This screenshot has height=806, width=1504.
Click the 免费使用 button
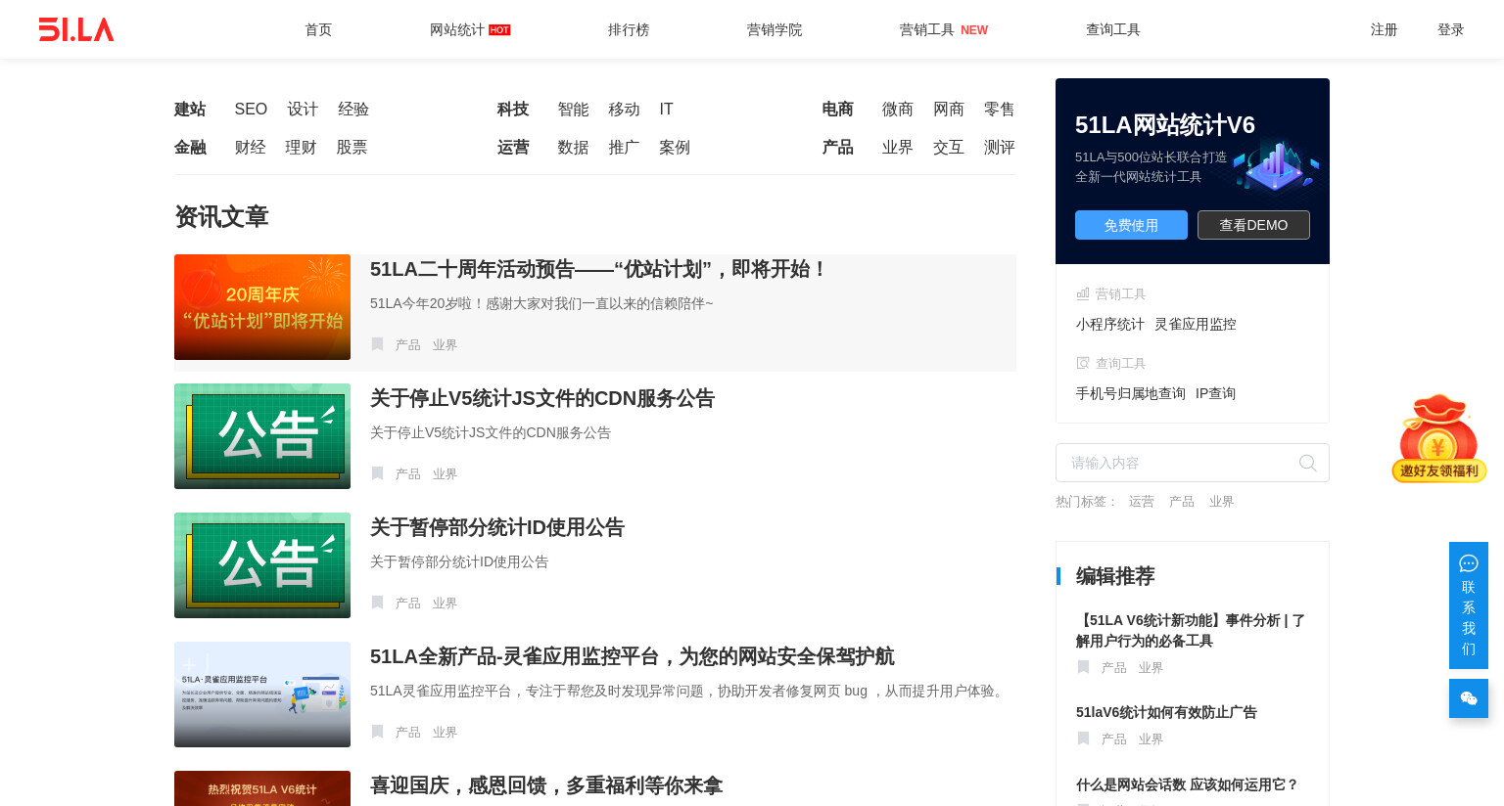click(1131, 225)
